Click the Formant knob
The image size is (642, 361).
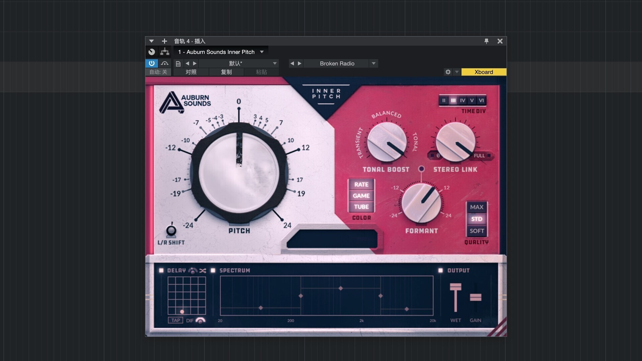[x=421, y=203]
